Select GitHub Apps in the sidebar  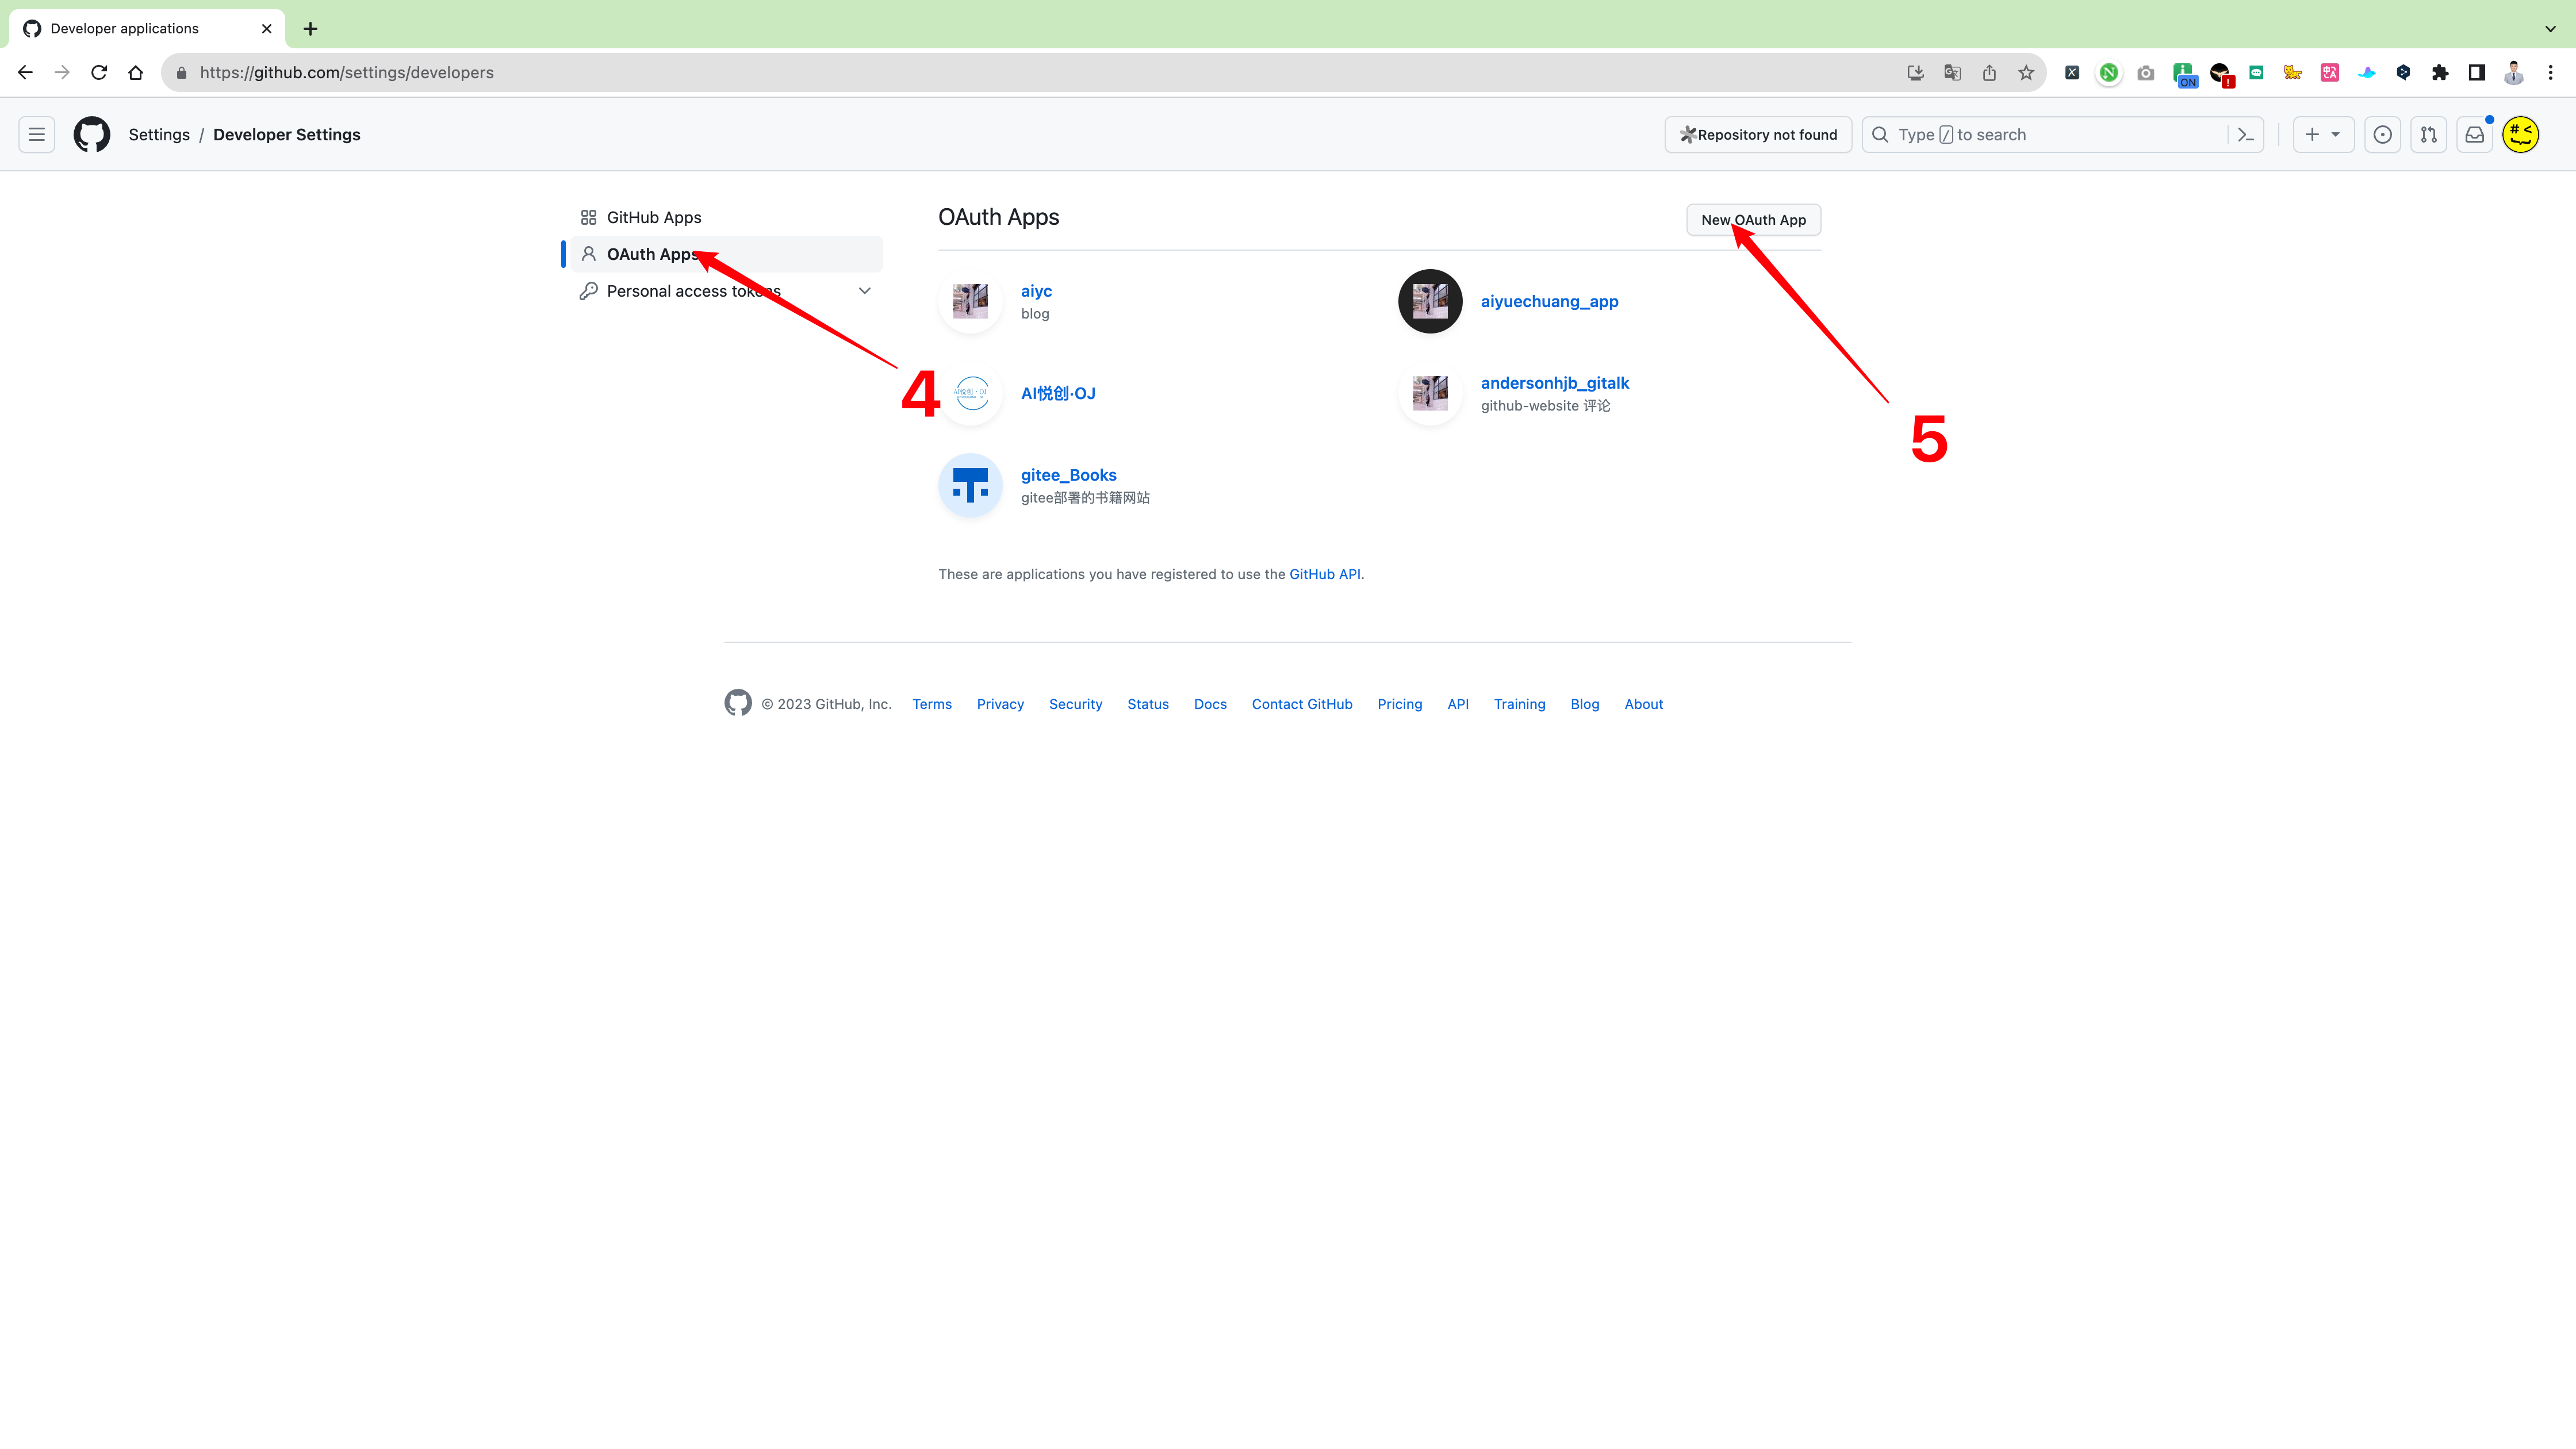point(727,217)
